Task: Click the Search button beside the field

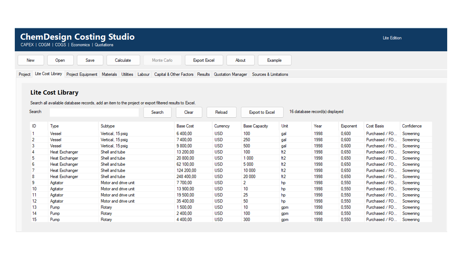Action: [157, 112]
